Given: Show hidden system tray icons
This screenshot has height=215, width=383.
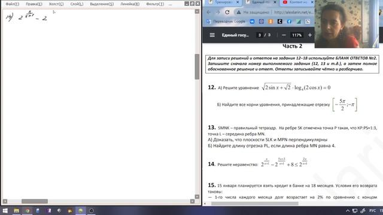Looking at the screenshot, I should 348,211.
